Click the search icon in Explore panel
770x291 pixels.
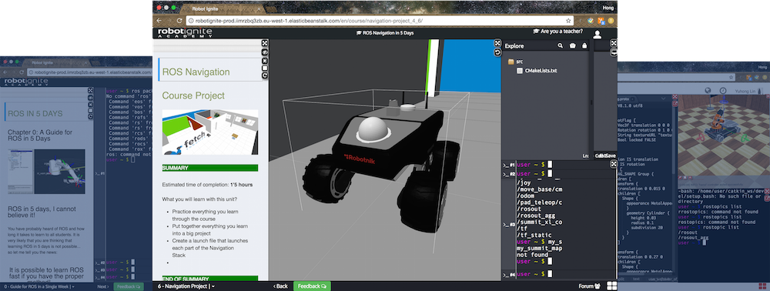561,45
